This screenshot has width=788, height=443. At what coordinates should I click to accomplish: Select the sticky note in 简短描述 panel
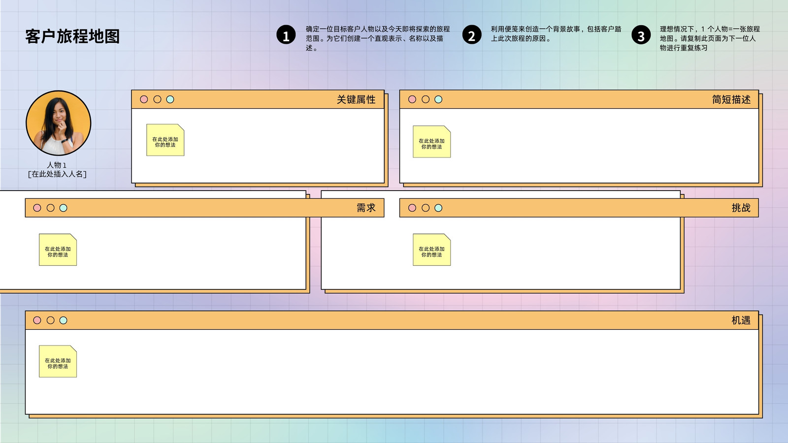click(x=432, y=142)
